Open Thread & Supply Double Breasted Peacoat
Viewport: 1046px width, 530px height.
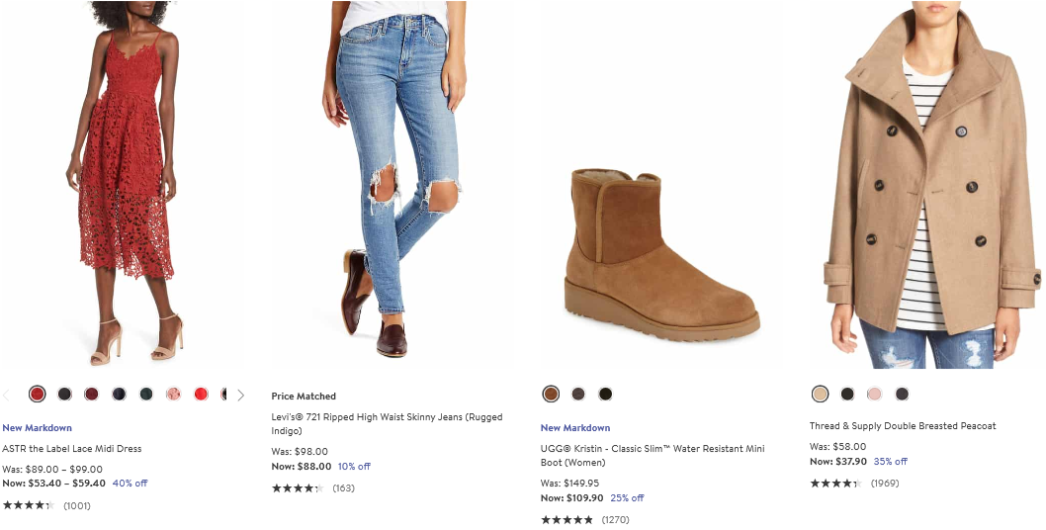(x=903, y=426)
